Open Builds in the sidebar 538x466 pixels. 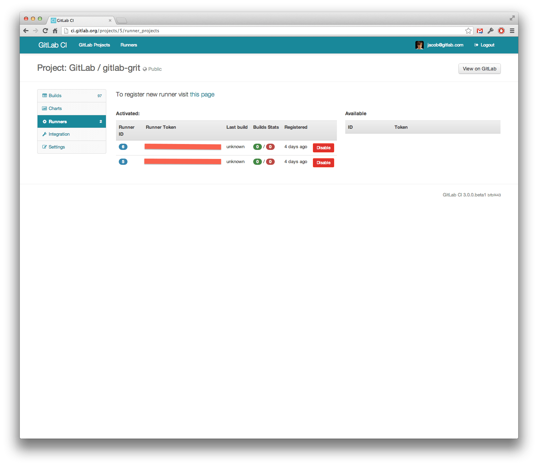(x=55, y=96)
